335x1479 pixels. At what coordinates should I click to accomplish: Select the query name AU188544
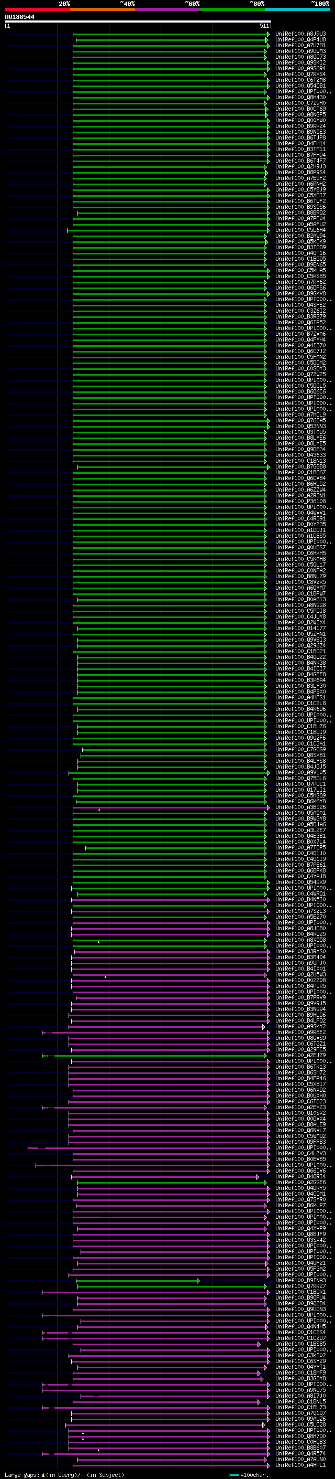pos(19,17)
